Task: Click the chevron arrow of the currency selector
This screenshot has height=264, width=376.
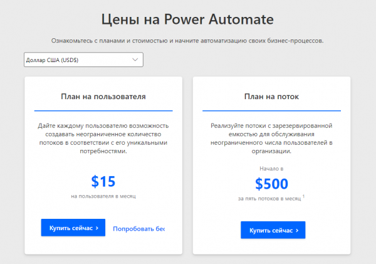Action: click(136, 60)
